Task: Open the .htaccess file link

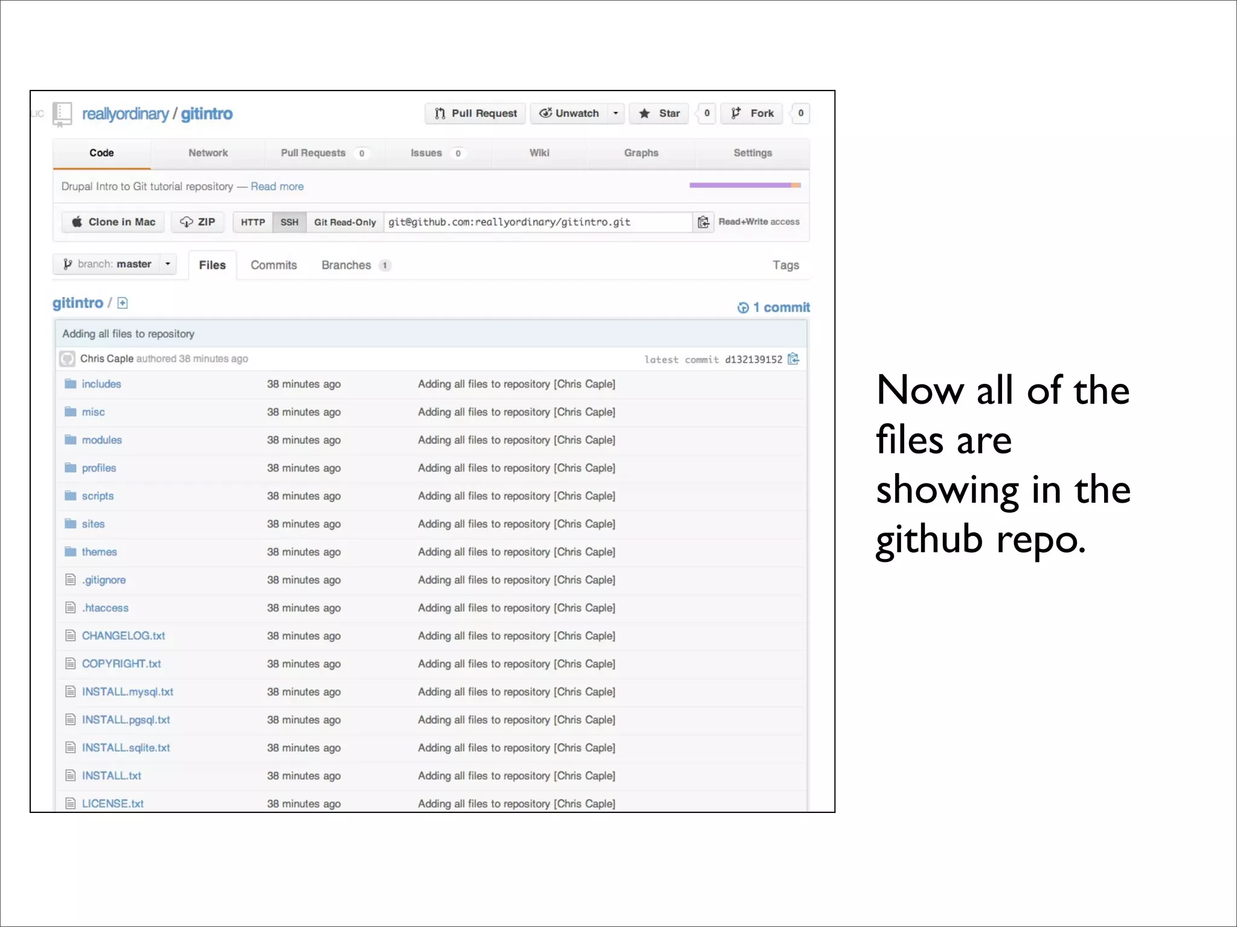Action: (106, 608)
